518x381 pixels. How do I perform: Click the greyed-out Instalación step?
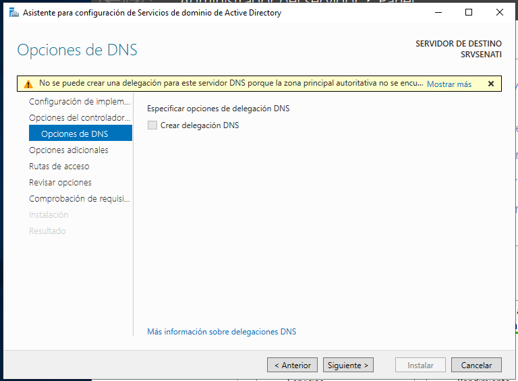(49, 214)
